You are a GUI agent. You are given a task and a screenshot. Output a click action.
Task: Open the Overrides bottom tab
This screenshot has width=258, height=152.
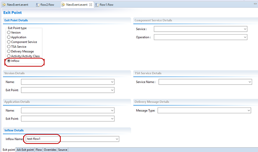pos(50,150)
